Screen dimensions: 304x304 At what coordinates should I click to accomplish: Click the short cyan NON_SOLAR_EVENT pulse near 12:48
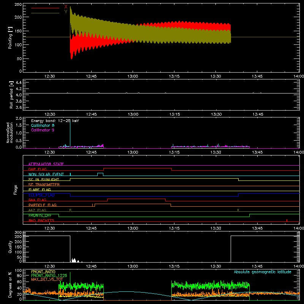[100, 174]
